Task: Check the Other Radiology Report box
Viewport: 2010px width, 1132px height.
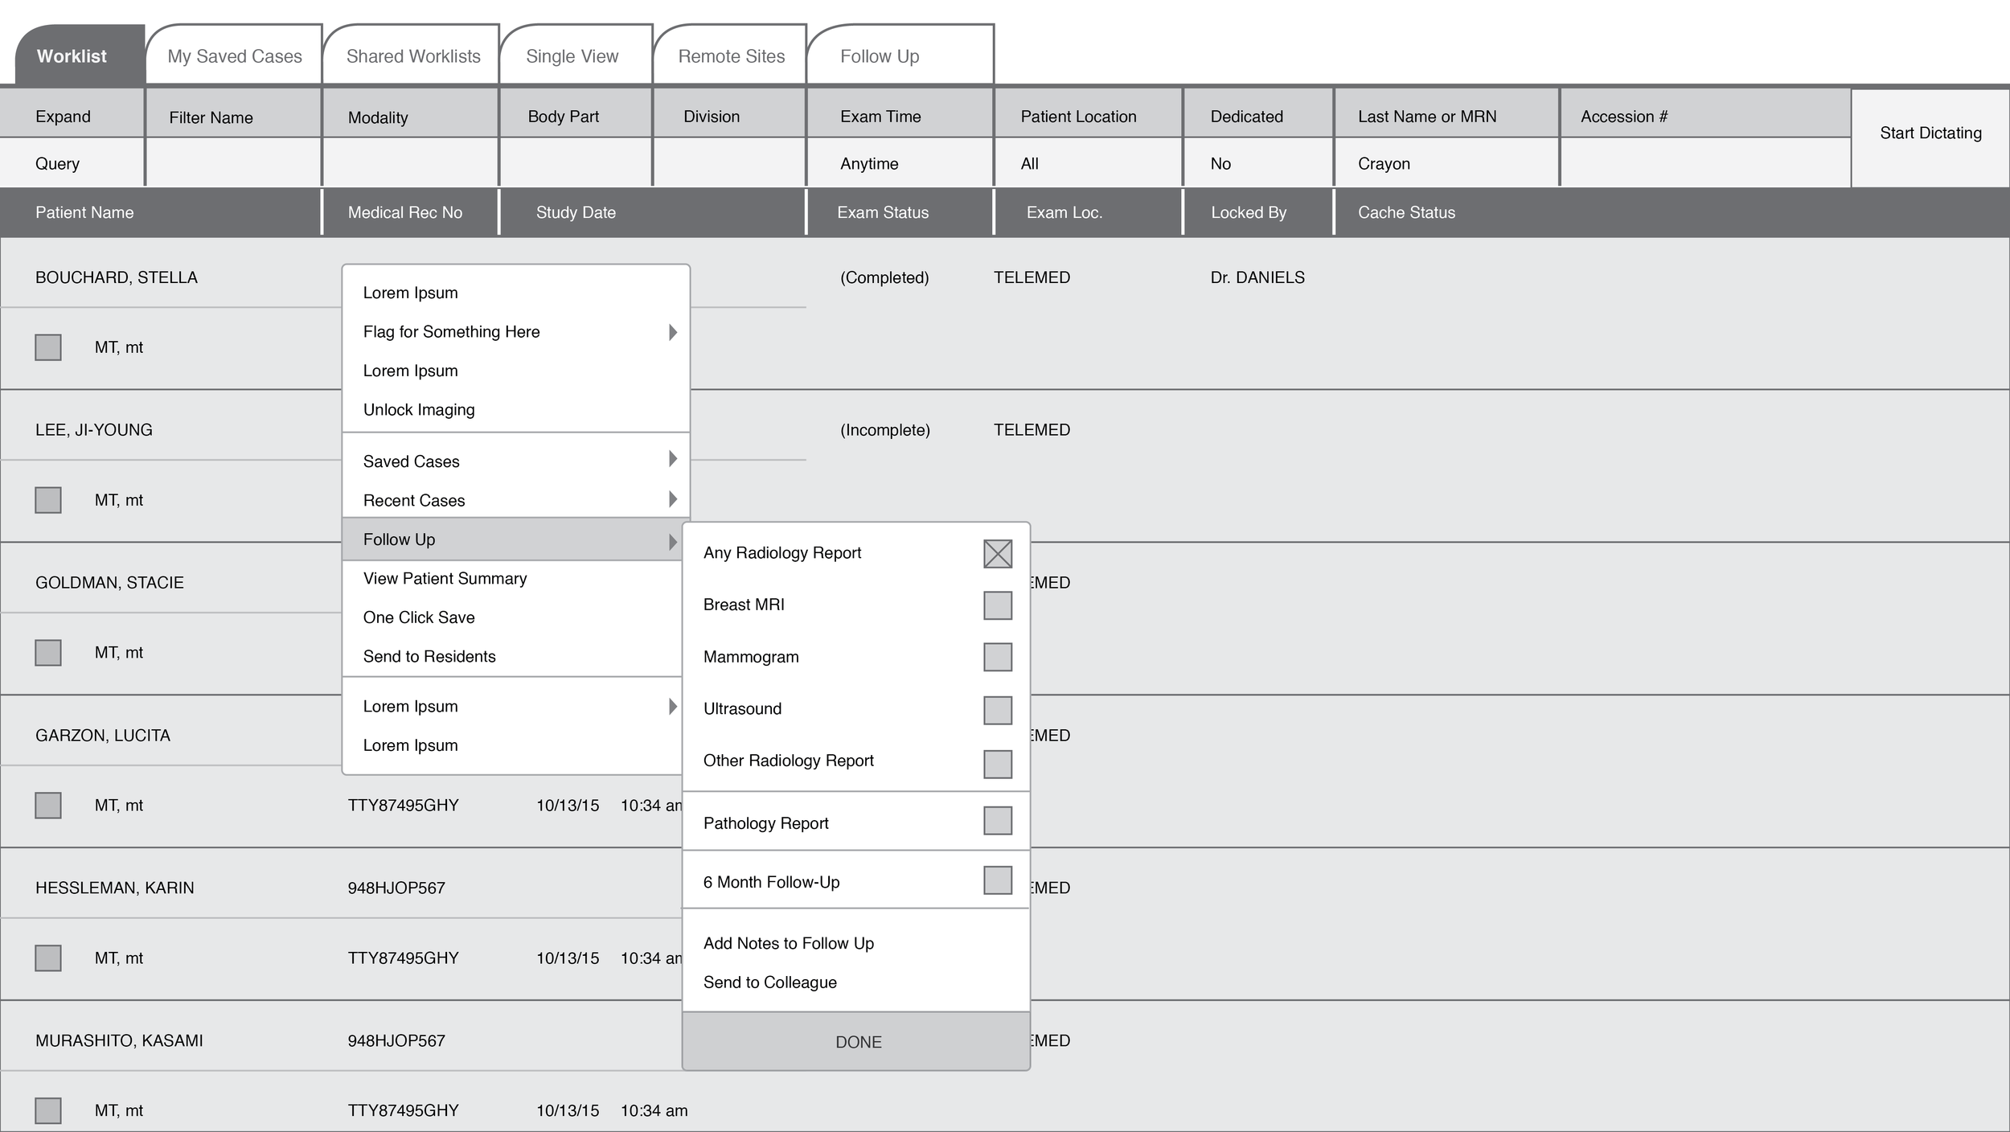Action: (x=998, y=764)
